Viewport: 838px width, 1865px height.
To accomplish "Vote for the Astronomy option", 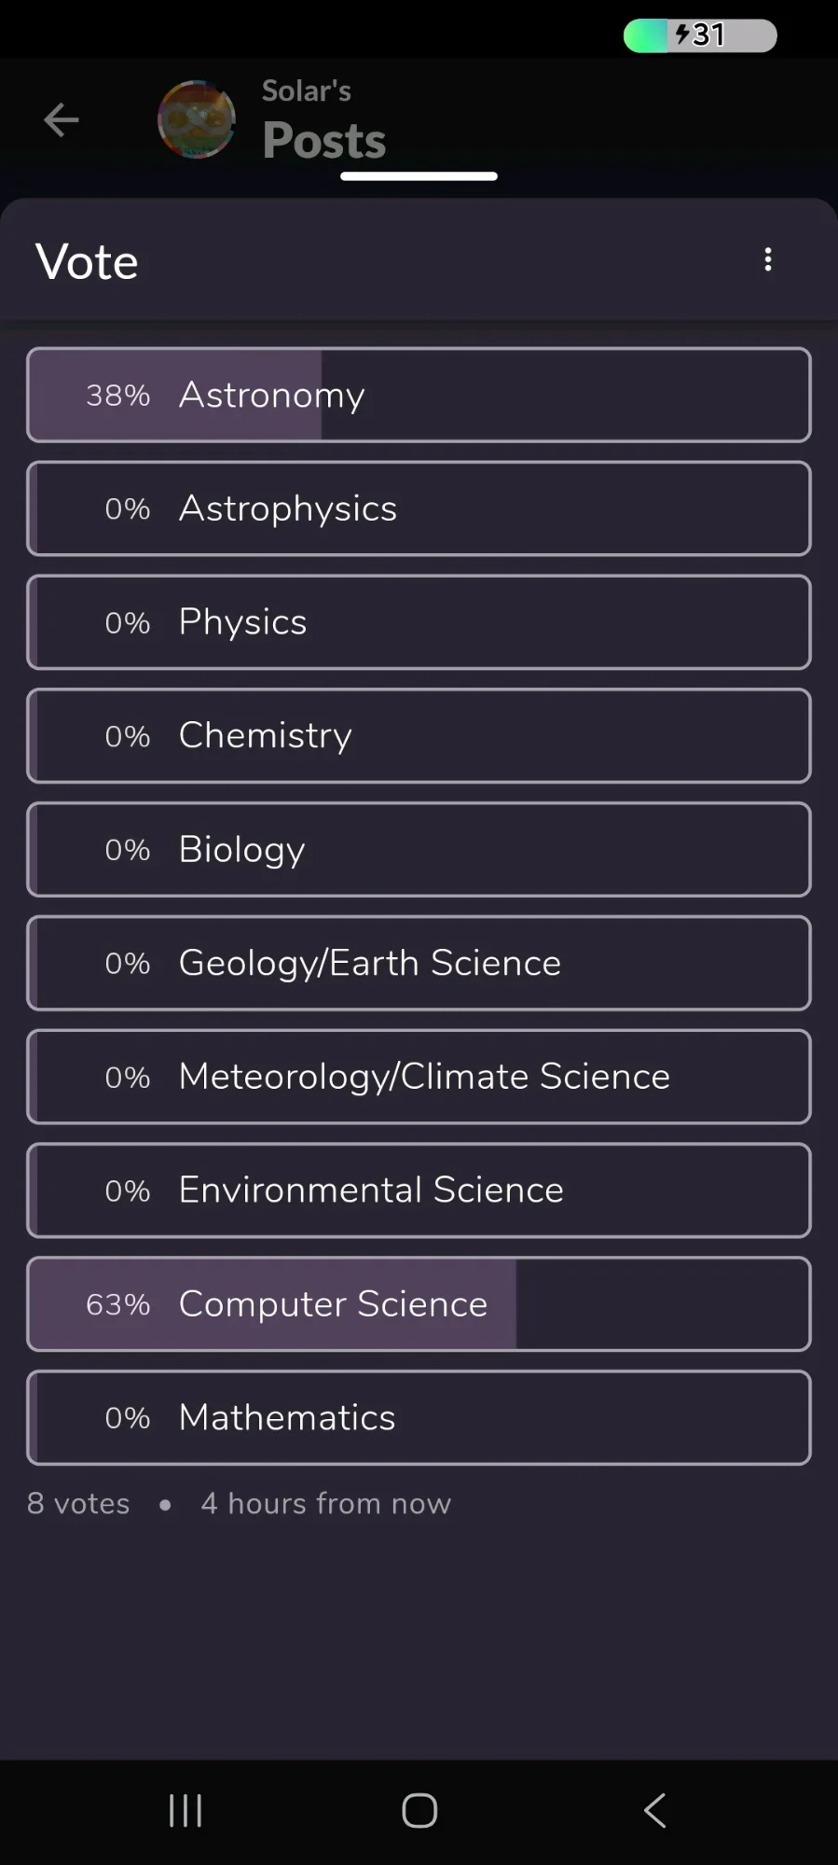I will pos(419,395).
